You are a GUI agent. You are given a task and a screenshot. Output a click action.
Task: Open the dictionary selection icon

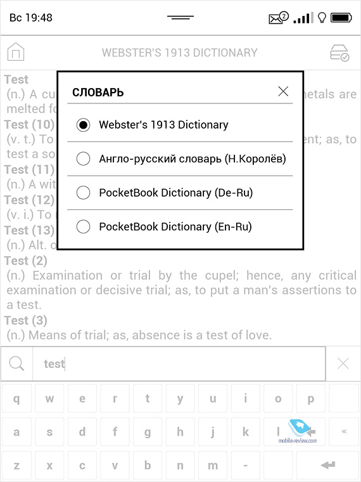(x=339, y=53)
